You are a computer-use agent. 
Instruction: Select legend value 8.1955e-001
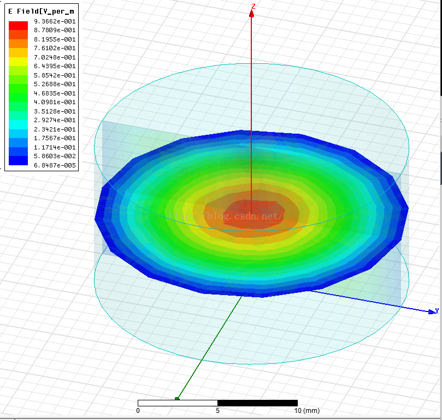click(x=55, y=39)
